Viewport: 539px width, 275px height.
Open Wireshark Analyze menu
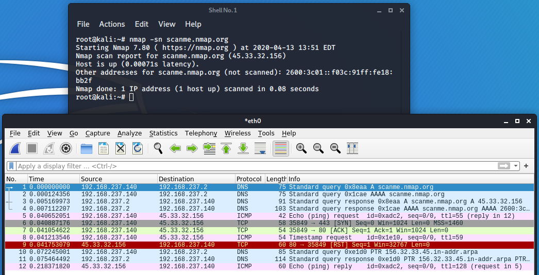point(129,133)
